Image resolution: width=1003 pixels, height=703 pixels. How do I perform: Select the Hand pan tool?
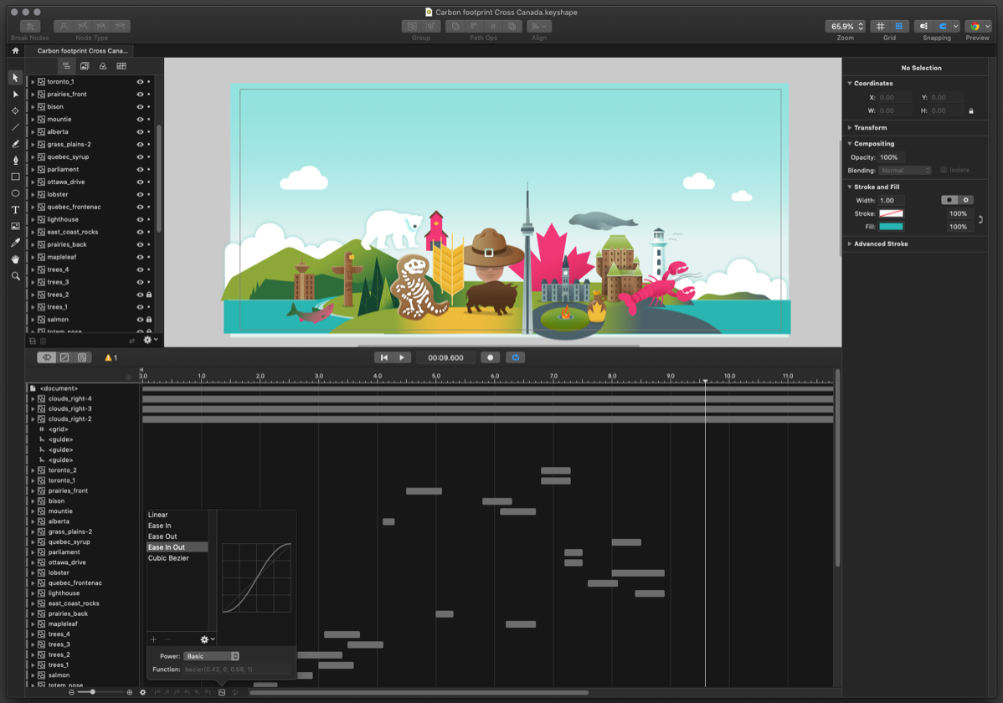pyautogui.click(x=15, y=259)
